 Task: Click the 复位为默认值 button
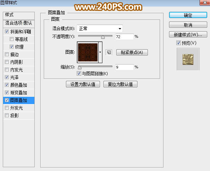pos(120,84)
